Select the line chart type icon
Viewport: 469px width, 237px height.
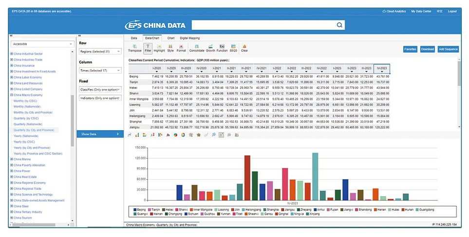pos(130,135)
